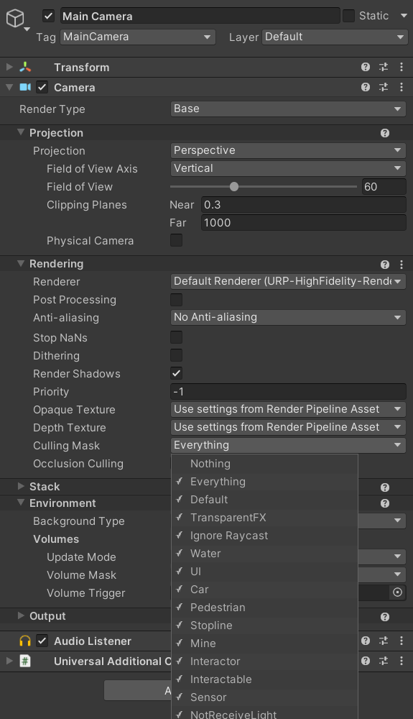Expand the Stack section

[21, 486]
